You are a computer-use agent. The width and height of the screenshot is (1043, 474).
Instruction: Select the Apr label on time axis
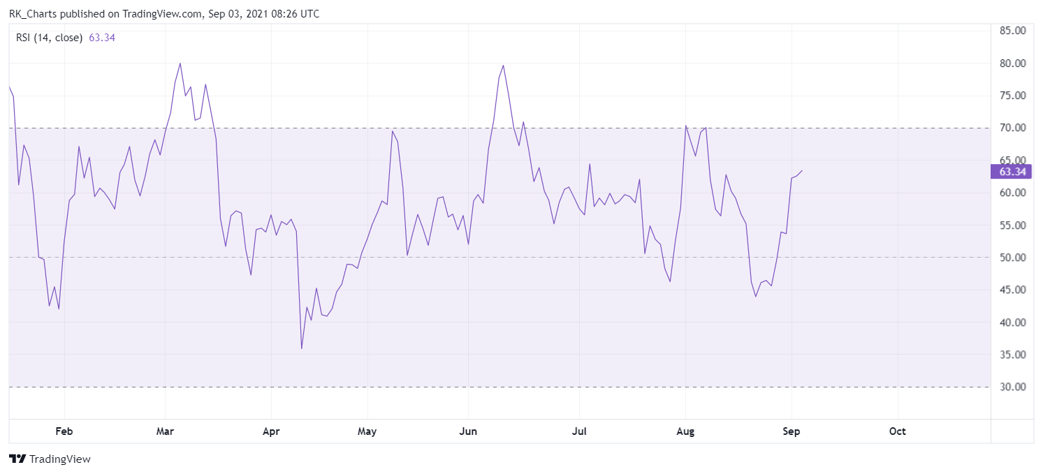coord(271,431)
